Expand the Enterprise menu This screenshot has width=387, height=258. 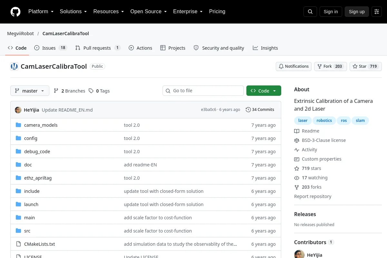pyautogui.click(x=188, y=12)
